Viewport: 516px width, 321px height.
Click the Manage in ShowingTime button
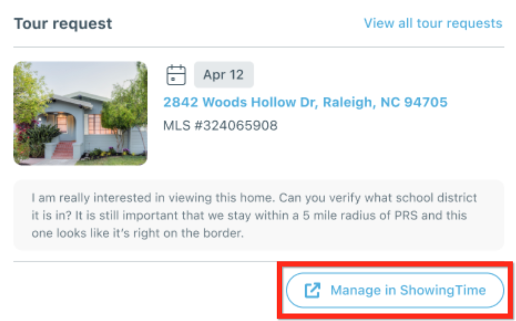pos(395,290)
